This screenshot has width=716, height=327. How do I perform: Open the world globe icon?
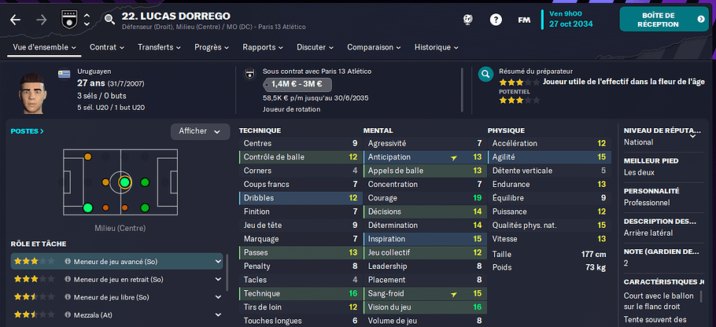467,20
